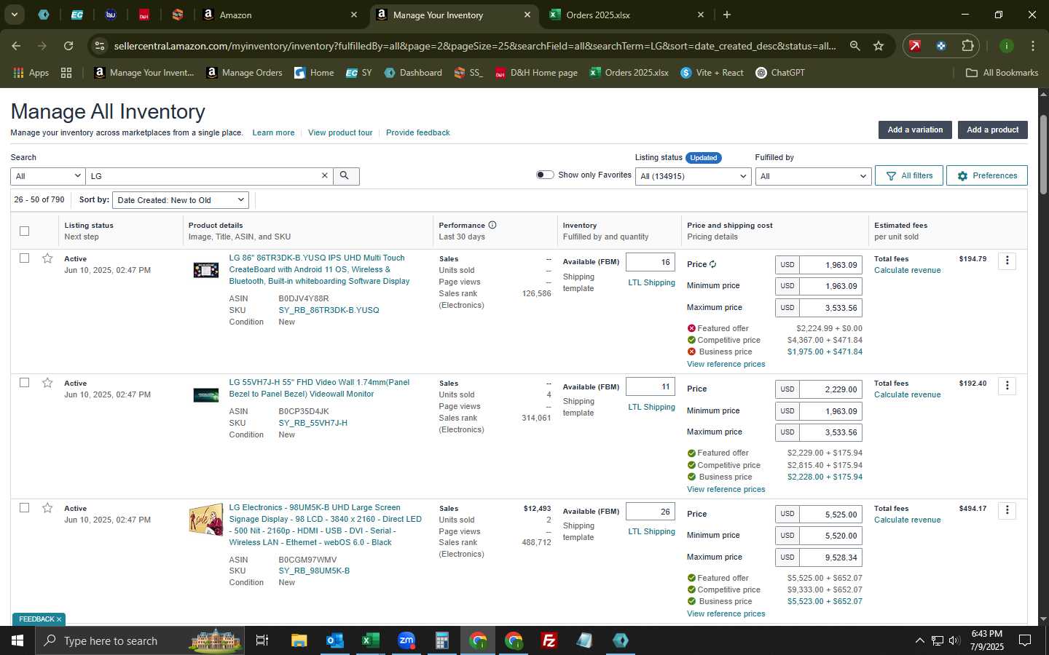Open the All Bookmarks folder
This screenshot has height=655, width=1049.
pos(1002,73)
